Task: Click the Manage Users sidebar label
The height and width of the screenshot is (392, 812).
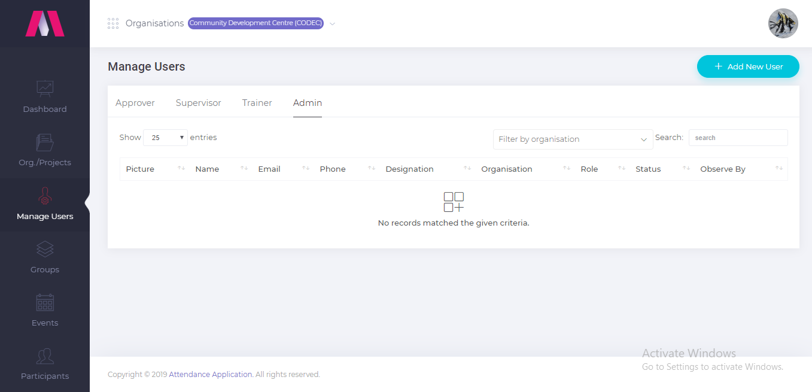Action: coord(45,217)
